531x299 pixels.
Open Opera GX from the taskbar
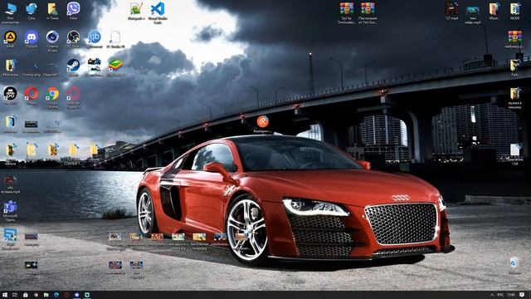66,295
